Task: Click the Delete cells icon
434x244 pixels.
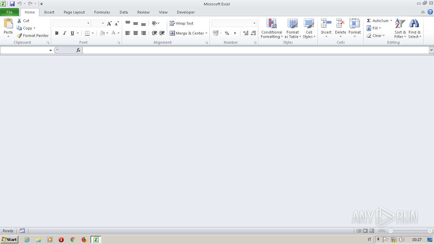Action: [340, 24]
